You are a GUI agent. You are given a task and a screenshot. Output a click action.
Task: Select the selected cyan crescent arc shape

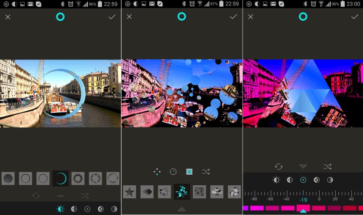pos(60,178)
